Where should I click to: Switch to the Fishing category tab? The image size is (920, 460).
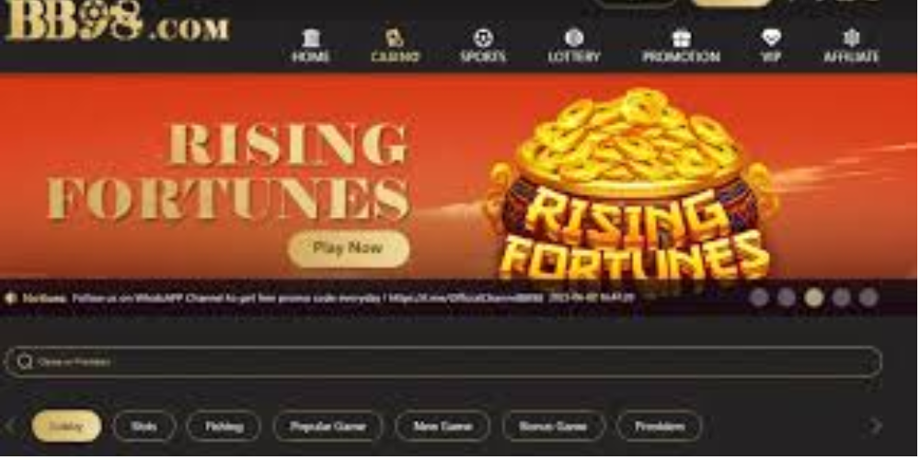[224, 426]
